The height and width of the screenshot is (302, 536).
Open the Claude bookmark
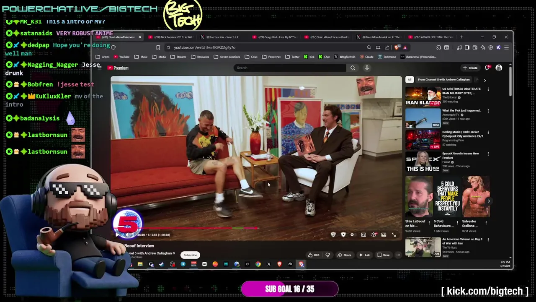click(x=366, y=57)
